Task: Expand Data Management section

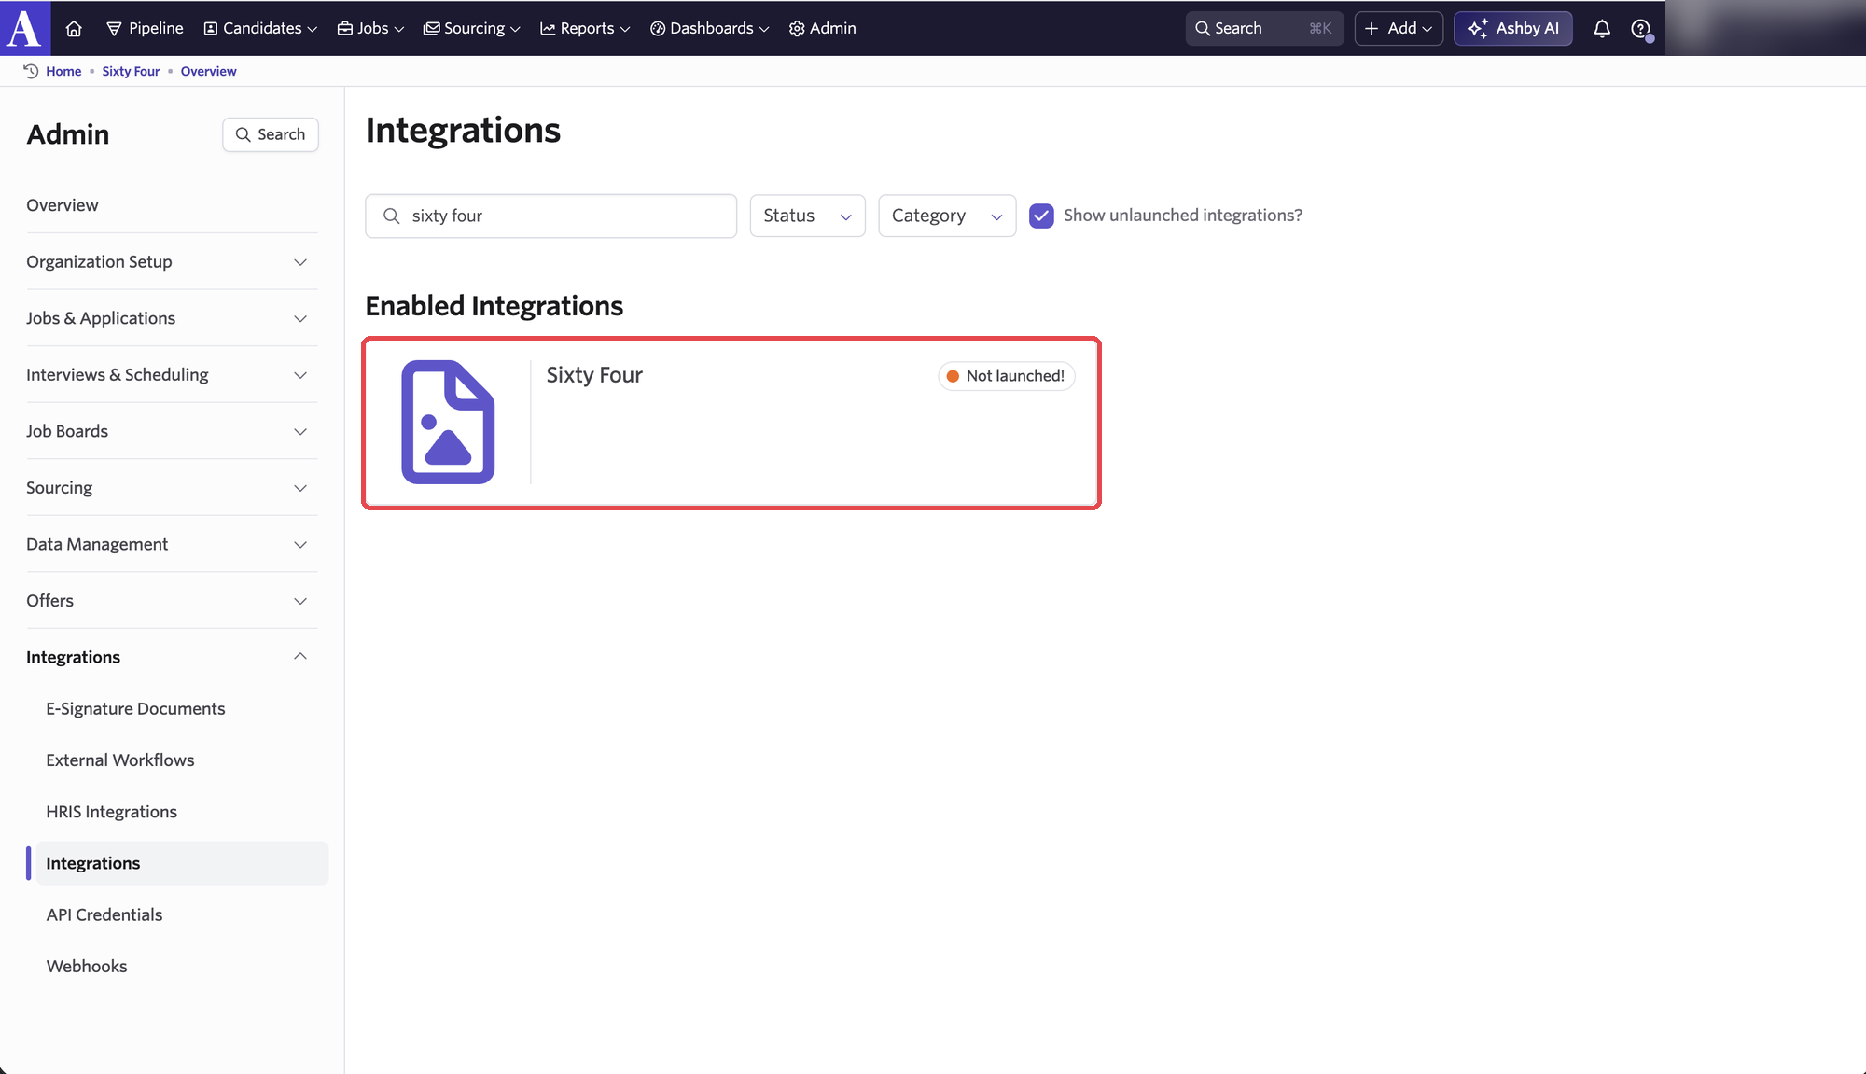Action: (x=172, y=544)
